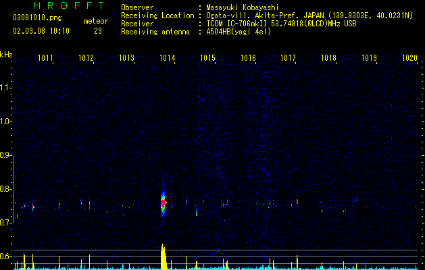Screen dimensions: 425x270
Task: Click the Receiving antenna label
Action: tap(155, 32)
